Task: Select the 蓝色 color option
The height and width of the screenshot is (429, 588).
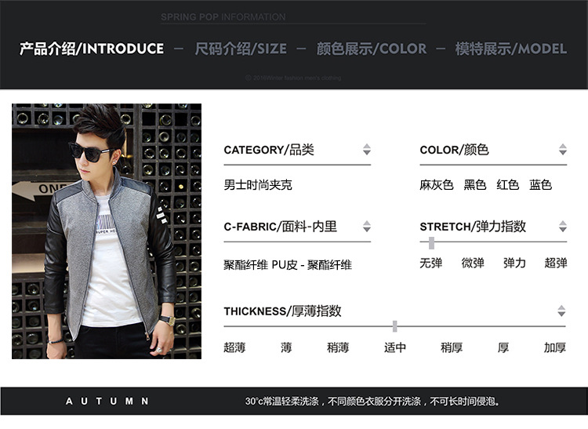Action: [540, 185]
